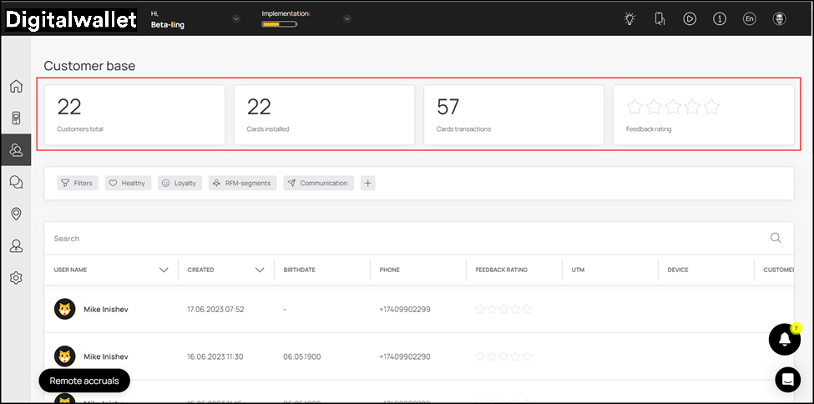Open the settings gear in sidebar
This screenshot has width=814, height=404.
click(16, 278)
